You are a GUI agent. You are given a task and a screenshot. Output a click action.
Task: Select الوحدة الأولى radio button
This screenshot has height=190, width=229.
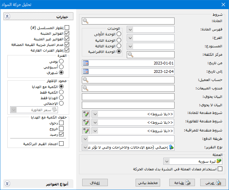(x=119, y=34)
